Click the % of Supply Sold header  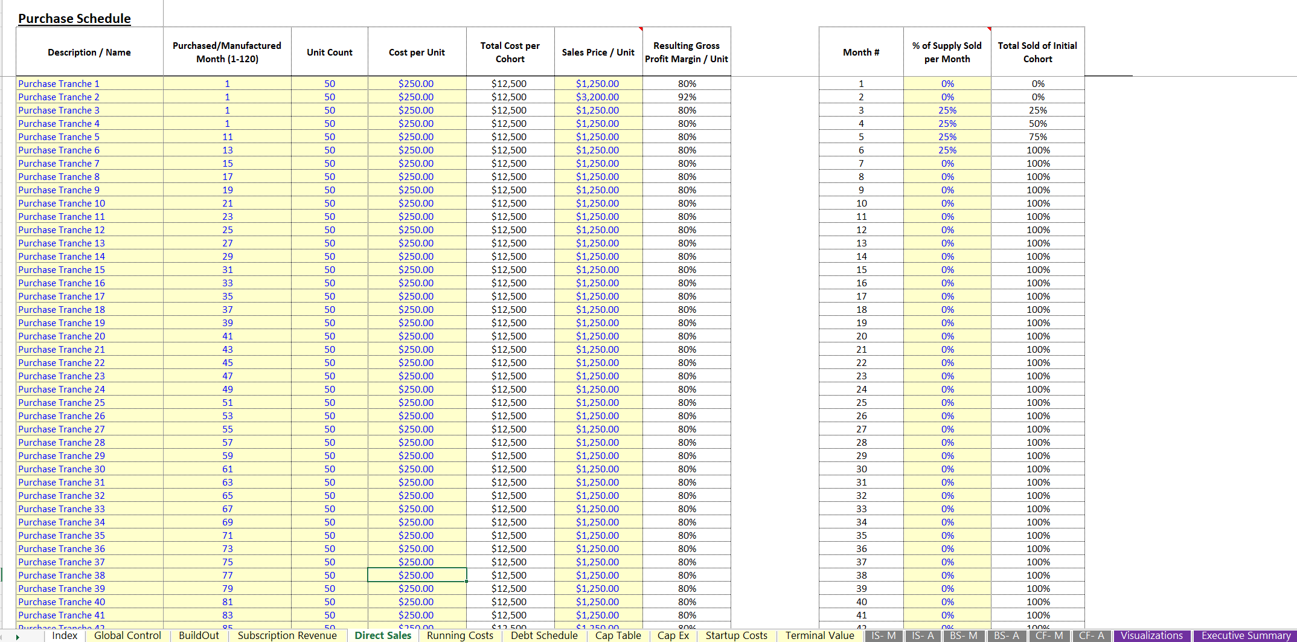pos(947,52)
